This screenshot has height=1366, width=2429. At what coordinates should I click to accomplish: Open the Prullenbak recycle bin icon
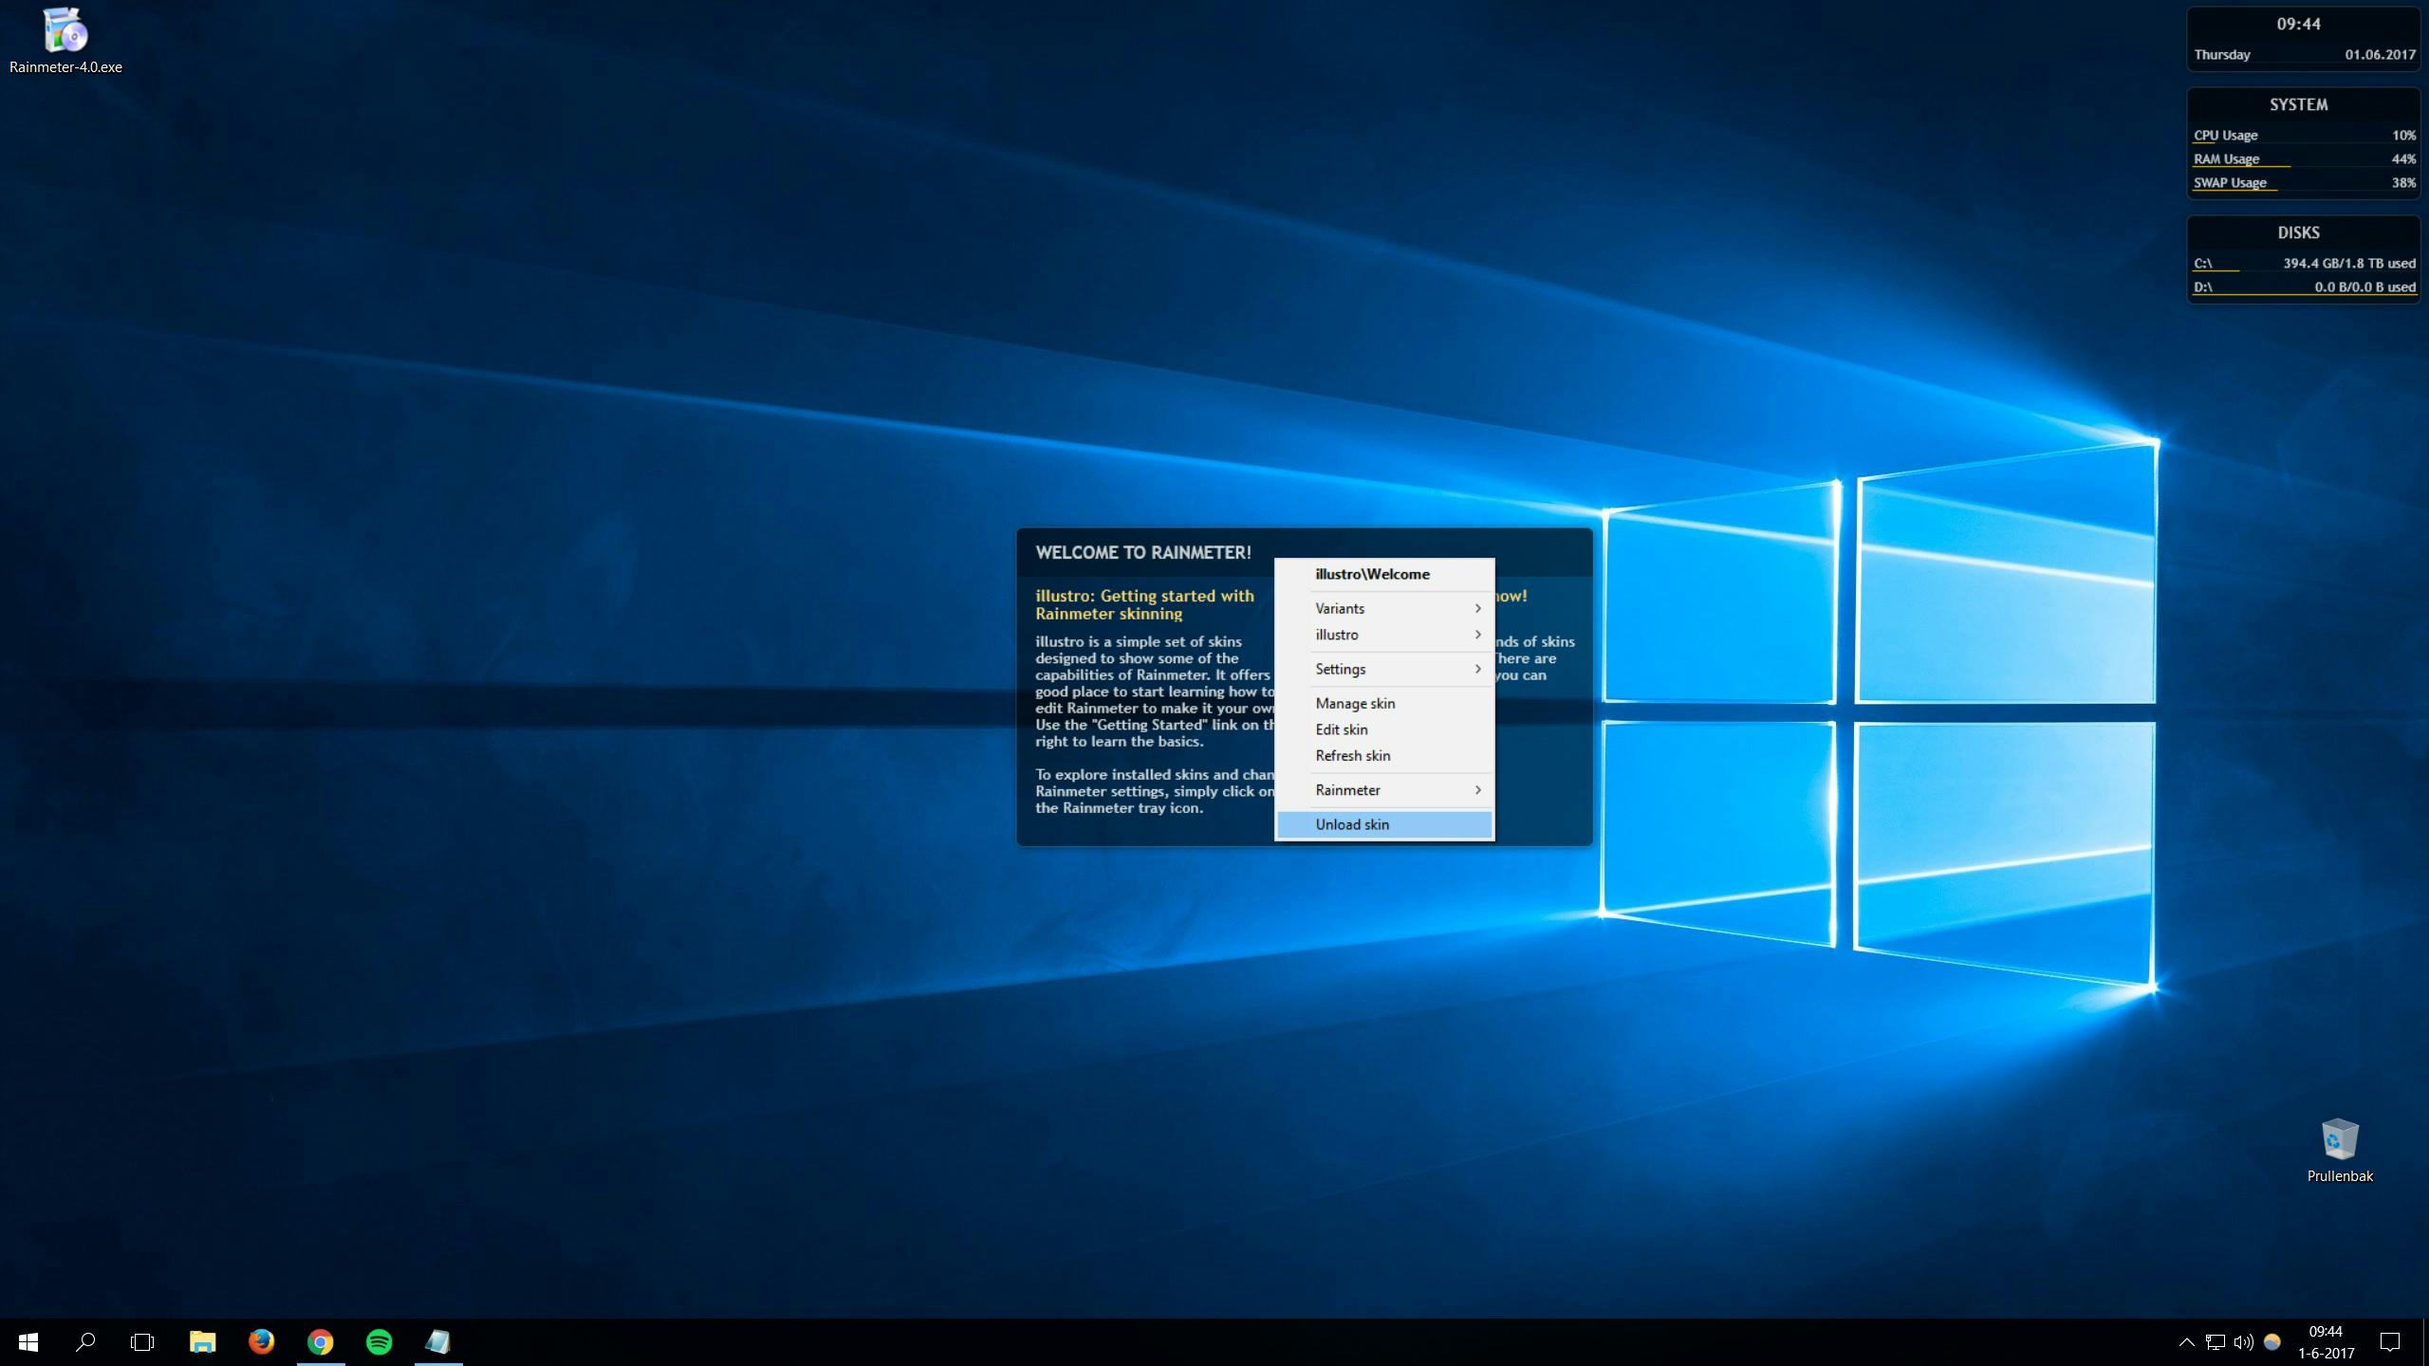2339,1141
